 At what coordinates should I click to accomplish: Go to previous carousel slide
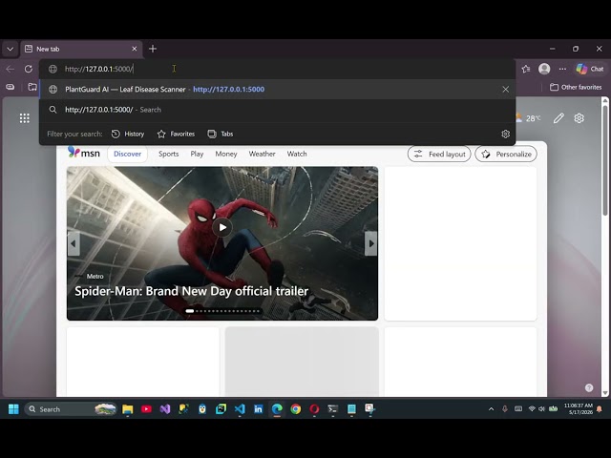click(74, 243)
